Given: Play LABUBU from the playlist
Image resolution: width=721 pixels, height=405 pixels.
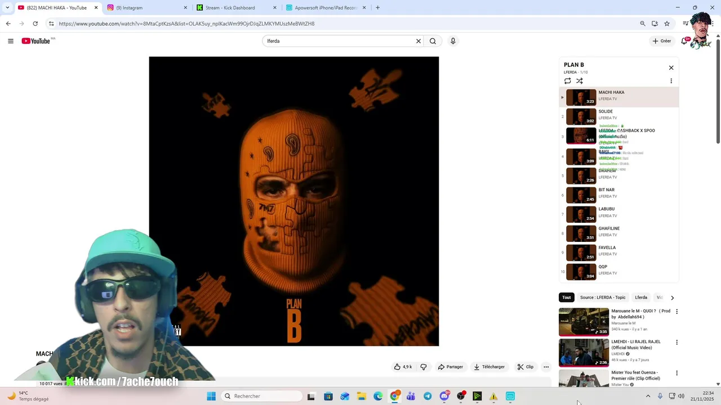Looking at the screenshot, I should coord(618,214).
